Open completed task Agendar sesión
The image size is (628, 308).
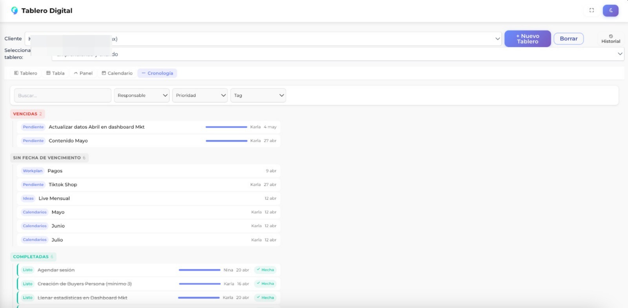(148, 270)
